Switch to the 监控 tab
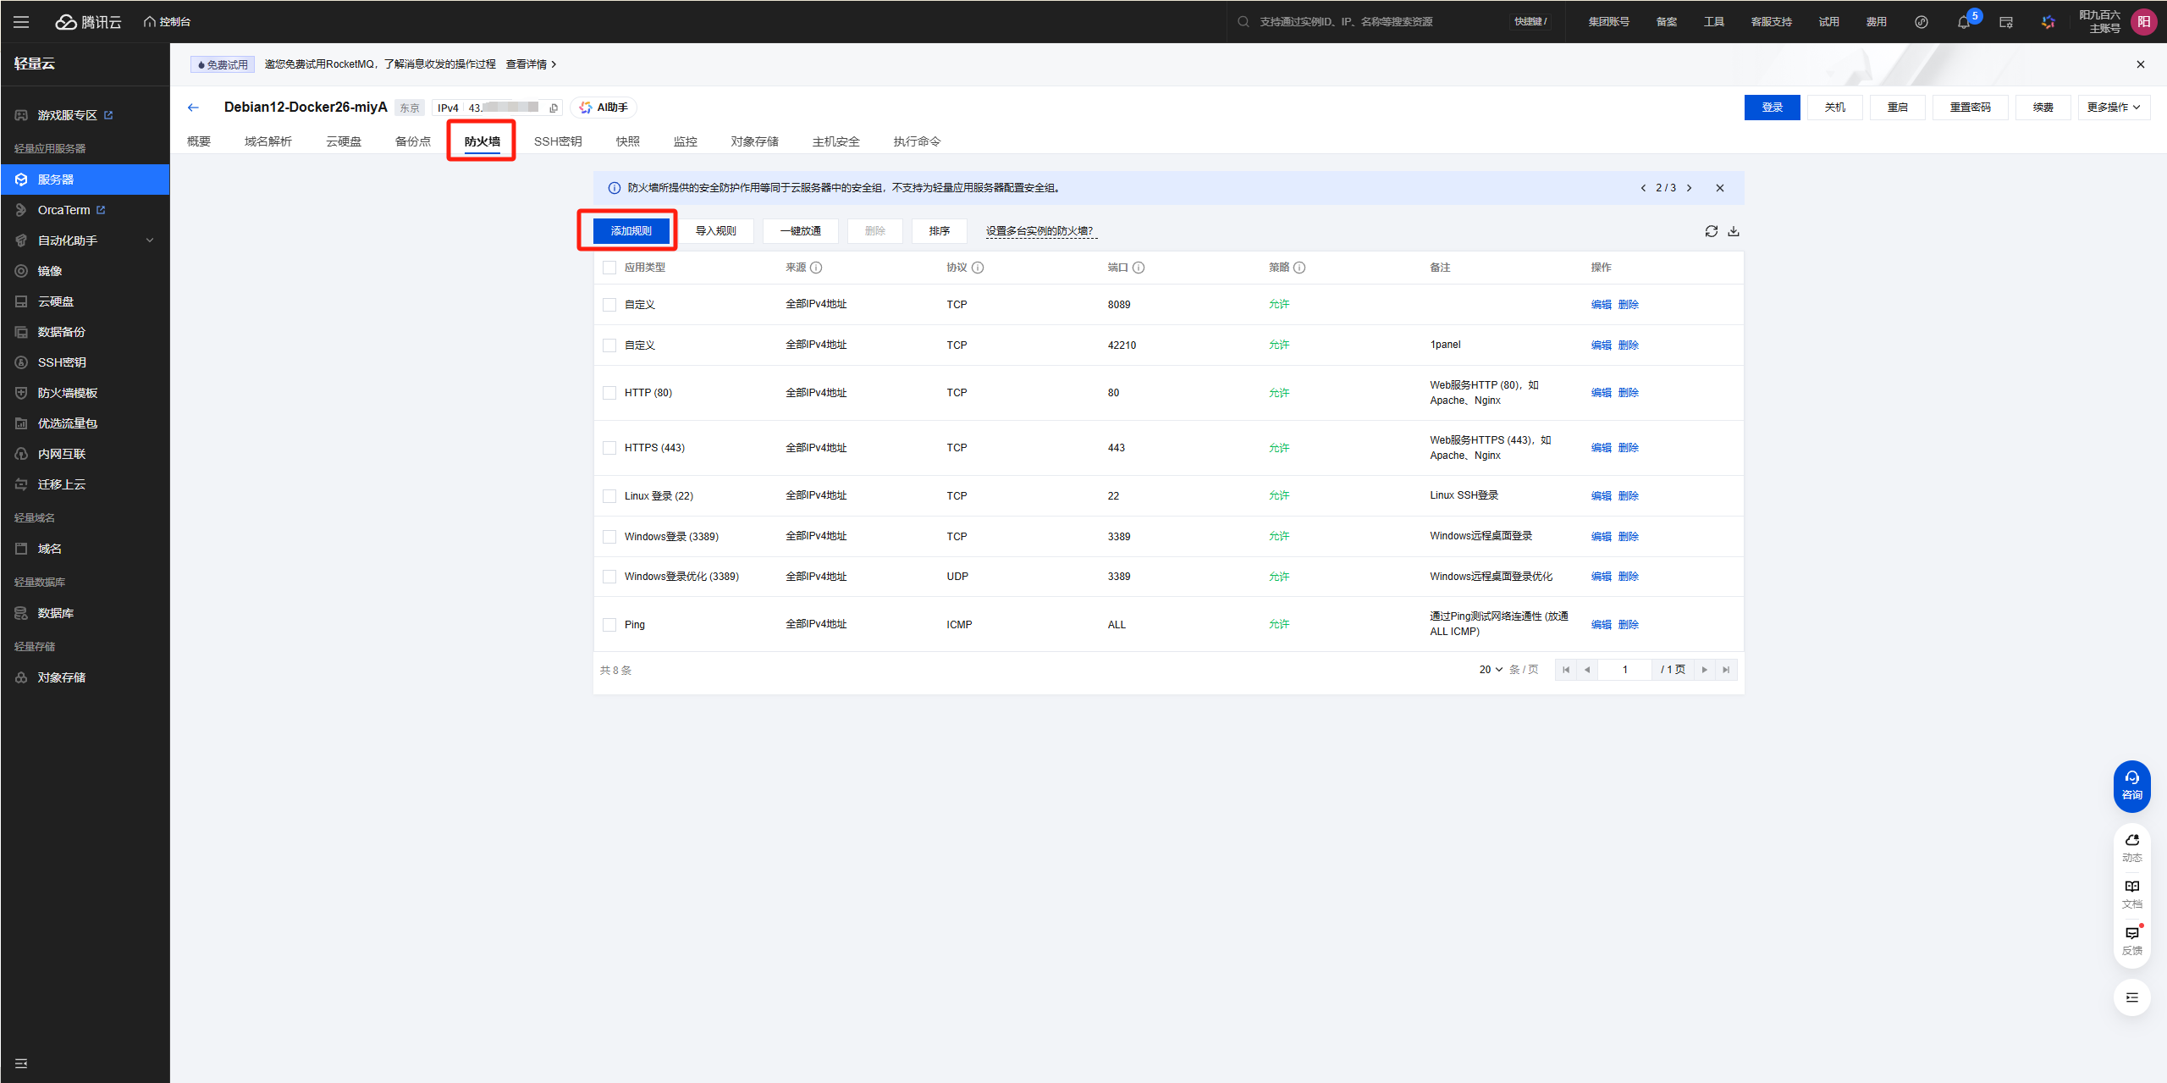 (686, 141)
